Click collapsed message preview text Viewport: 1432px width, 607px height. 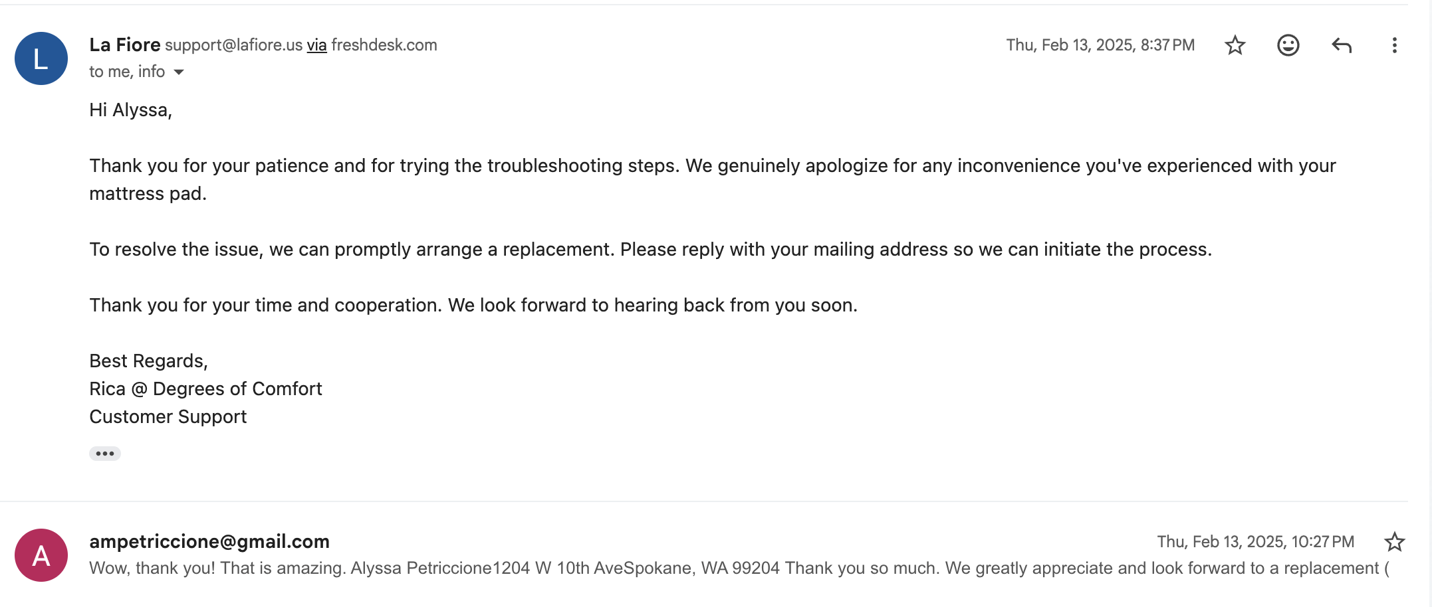(x=739, y=568)
